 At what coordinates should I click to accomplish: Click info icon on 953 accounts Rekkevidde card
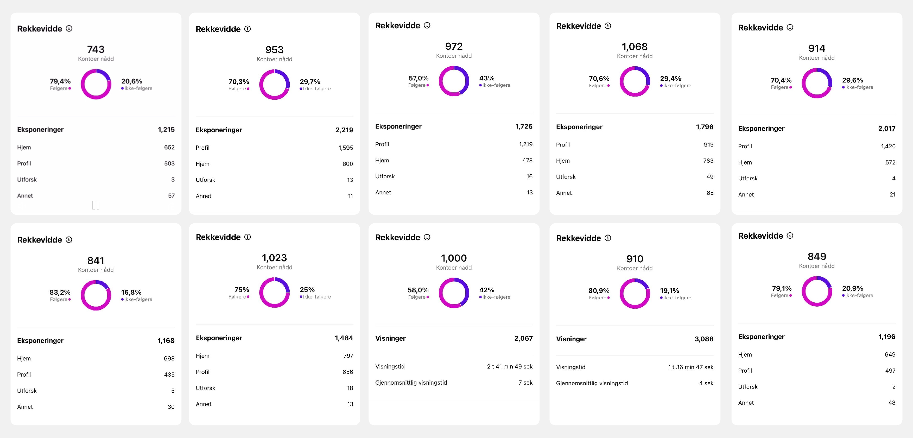tap(248, 29)
